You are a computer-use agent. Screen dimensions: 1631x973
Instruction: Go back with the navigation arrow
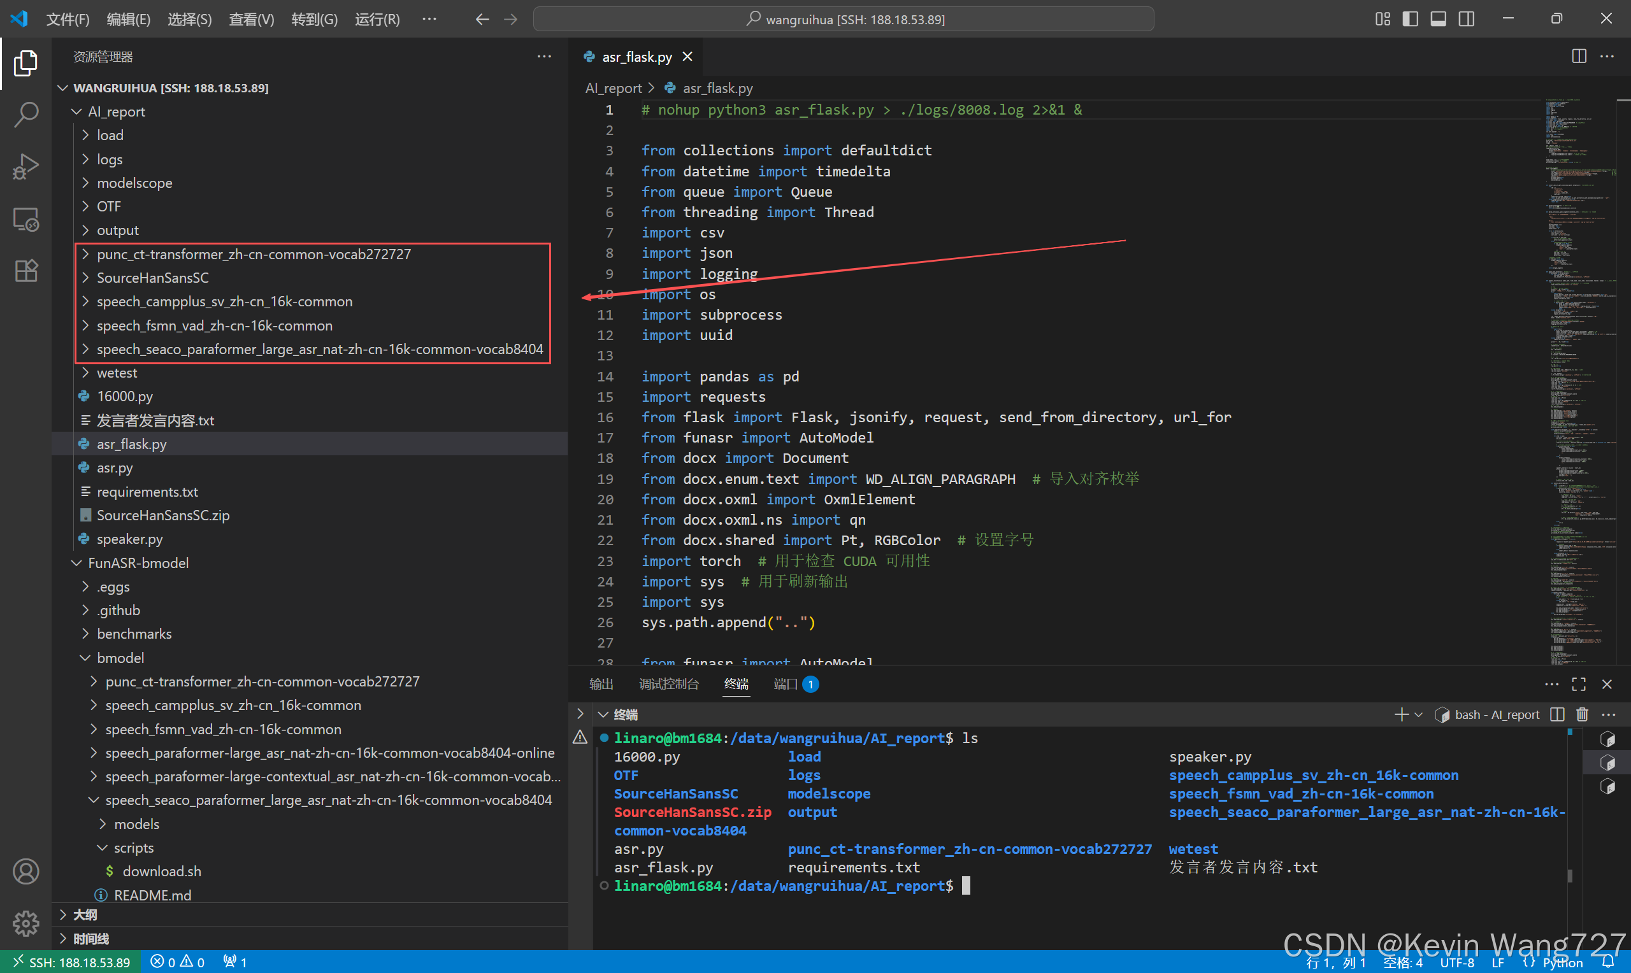[482, 19]
